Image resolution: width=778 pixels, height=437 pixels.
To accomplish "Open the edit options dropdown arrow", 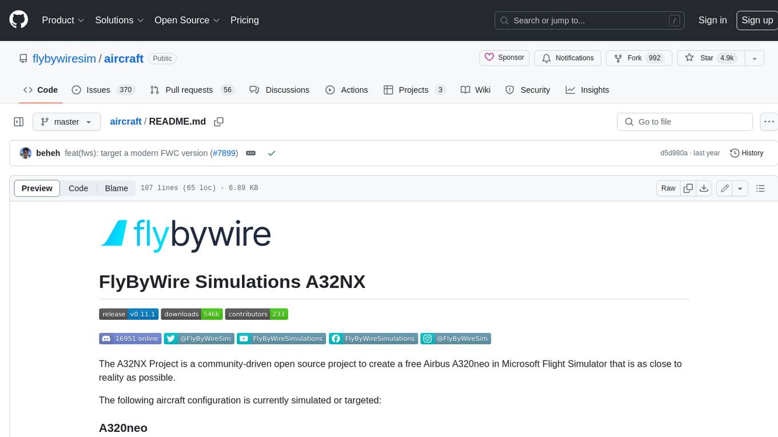I will point(740,188).
